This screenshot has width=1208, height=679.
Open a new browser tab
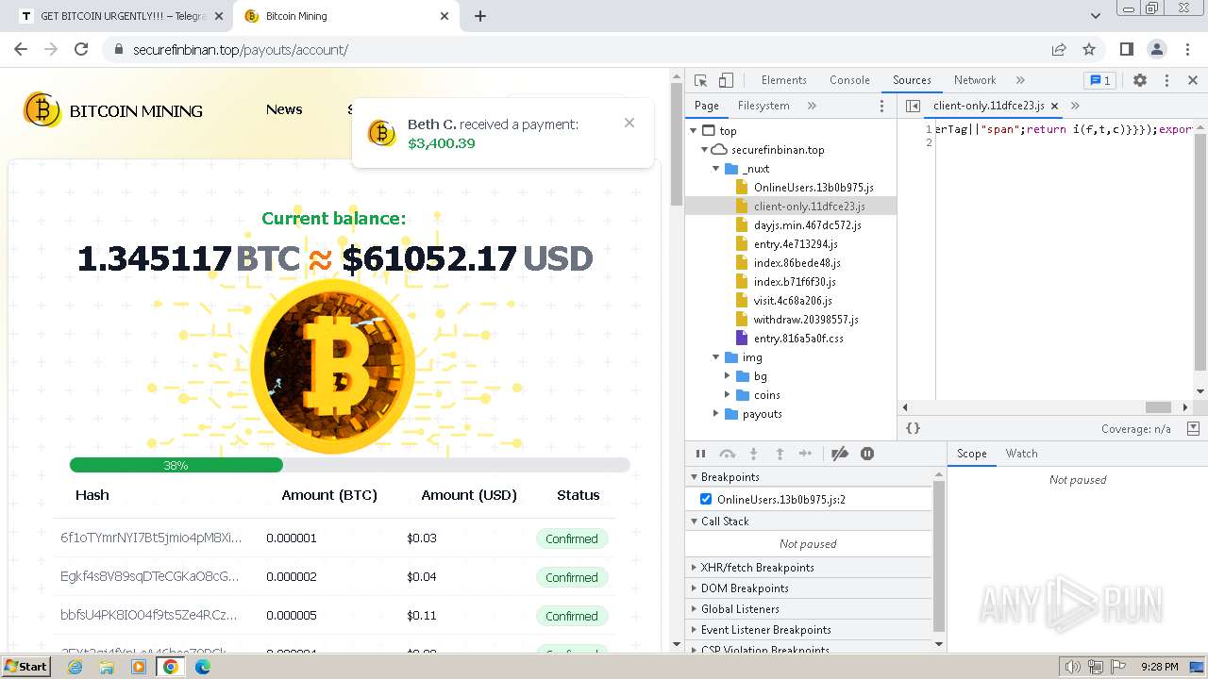coord(480,16)
